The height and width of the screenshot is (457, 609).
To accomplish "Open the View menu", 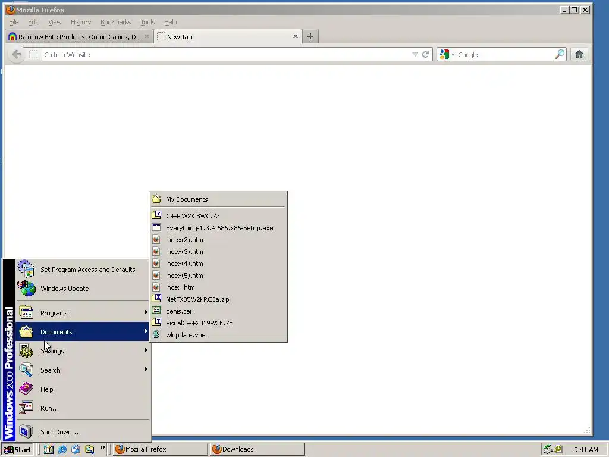I will tap(54, 22).
